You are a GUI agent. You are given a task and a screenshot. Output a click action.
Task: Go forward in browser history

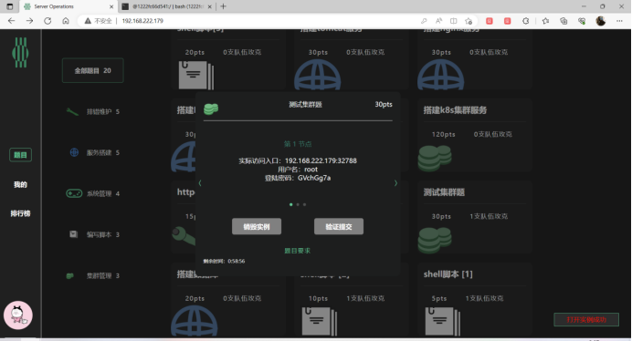[29, 21]
